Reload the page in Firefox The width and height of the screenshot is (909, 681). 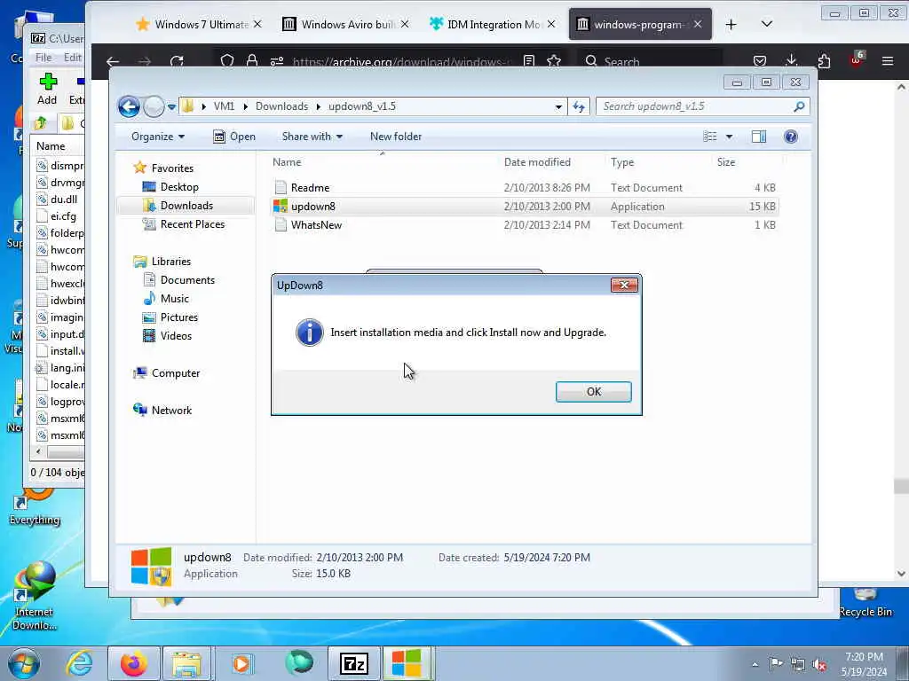tap(177, 61)
